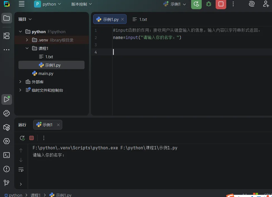Toggle the Project tool window folder icon
This screenshot has height=197, width=272.
tap(7, 18)
